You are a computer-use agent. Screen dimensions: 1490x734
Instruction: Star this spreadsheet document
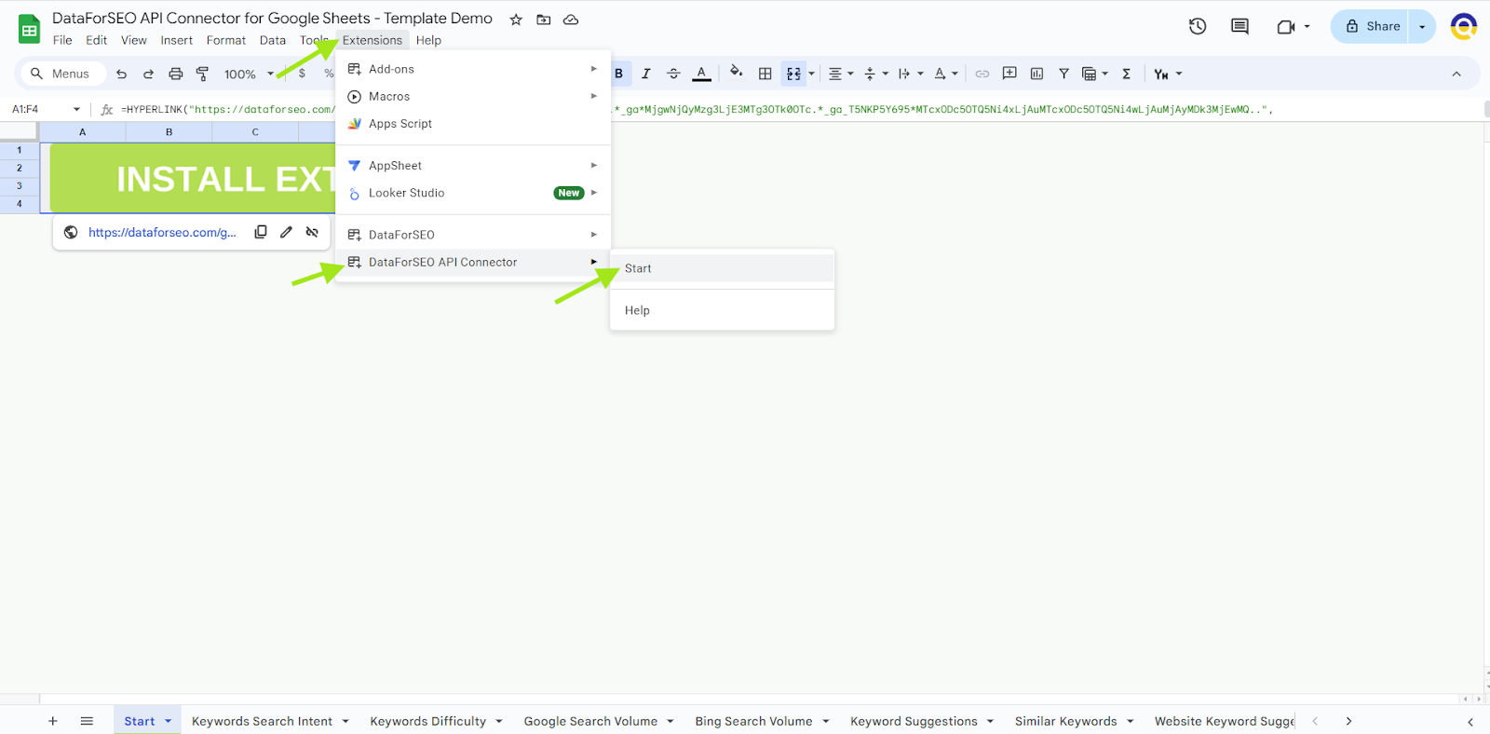[516, 20]
